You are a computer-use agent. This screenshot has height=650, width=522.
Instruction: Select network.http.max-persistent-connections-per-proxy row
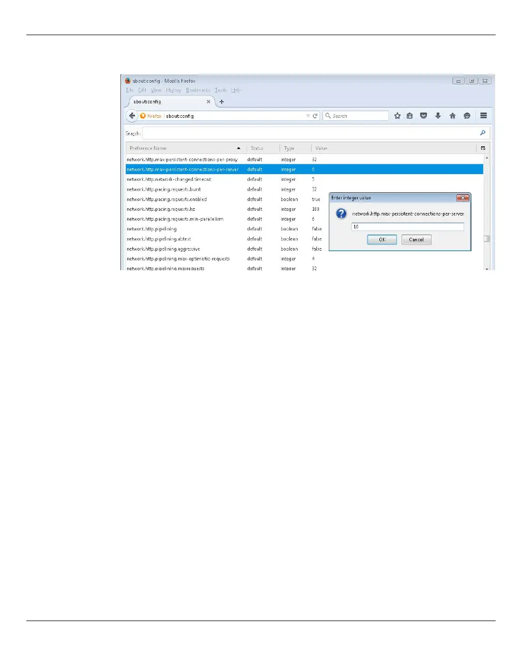[x=304, y=160]
